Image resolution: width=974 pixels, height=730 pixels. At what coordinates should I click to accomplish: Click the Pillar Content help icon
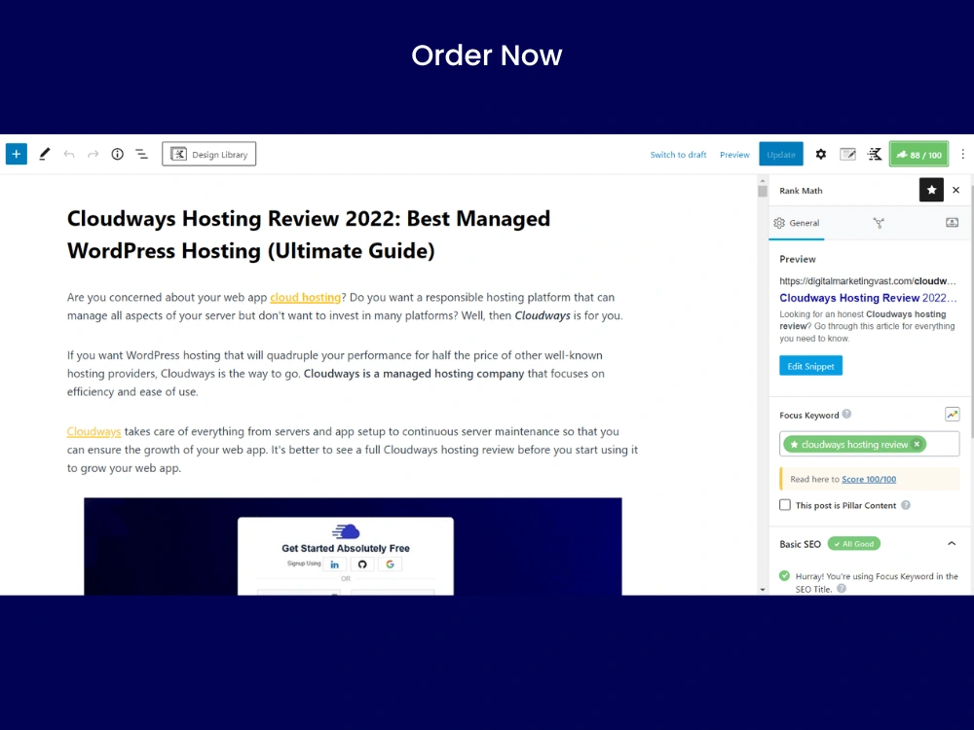click(906, 504)
